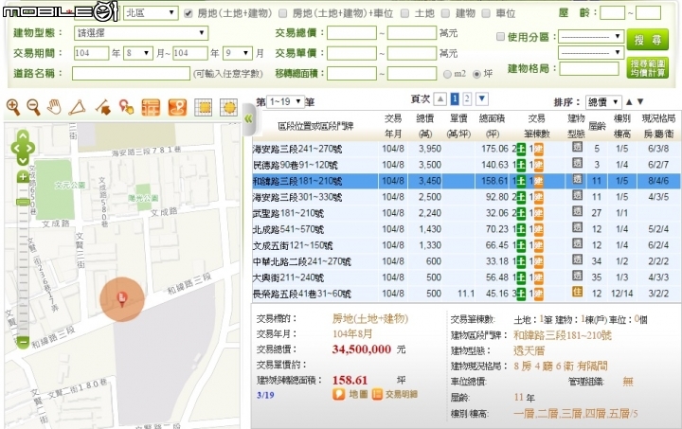Click the map zoom plus button
Image resolution: width=682 pixels, height=429 pixels.
coord(23,177)
